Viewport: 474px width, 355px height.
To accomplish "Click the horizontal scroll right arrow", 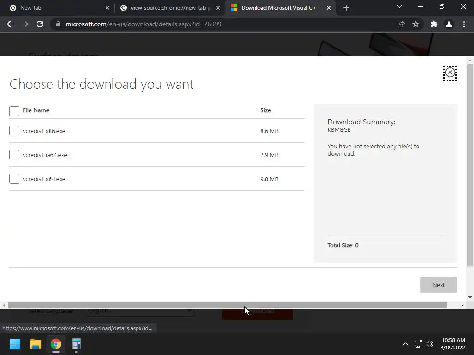I will point(462,305).
